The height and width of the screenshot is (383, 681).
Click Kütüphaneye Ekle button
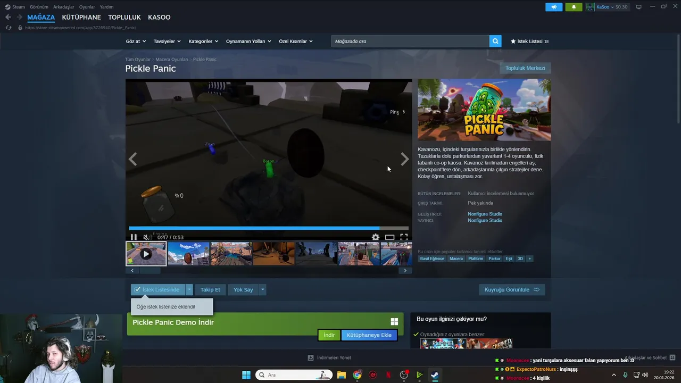point(369,335)
